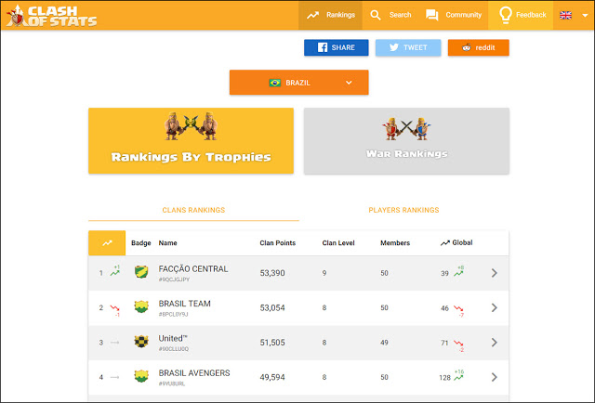Click the United clan badge
The width and height of the screenshot is (595, 403).
click(x=141, y=341)
